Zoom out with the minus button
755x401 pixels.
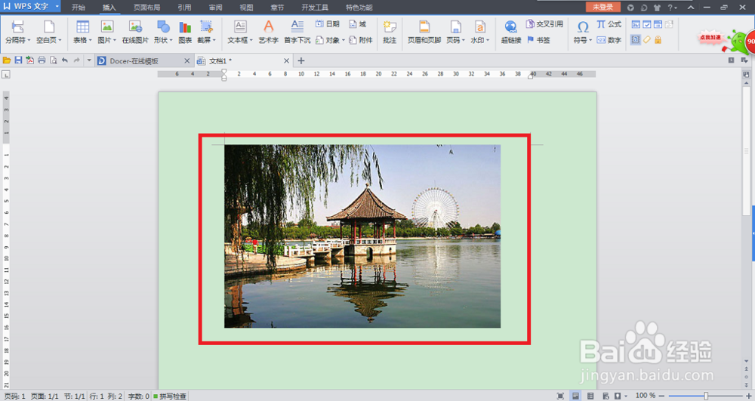tap(661, 396)
